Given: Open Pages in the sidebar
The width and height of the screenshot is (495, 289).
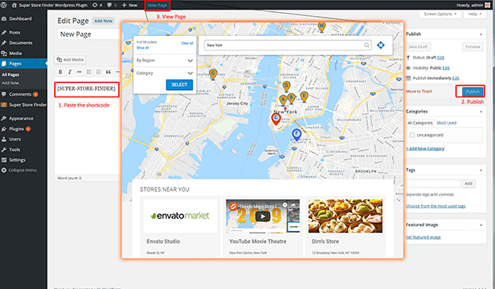Looking at the screenshot, I should point(24,64).
